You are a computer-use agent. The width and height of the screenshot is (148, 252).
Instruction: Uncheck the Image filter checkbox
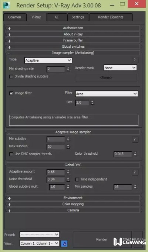click(11, 93)
